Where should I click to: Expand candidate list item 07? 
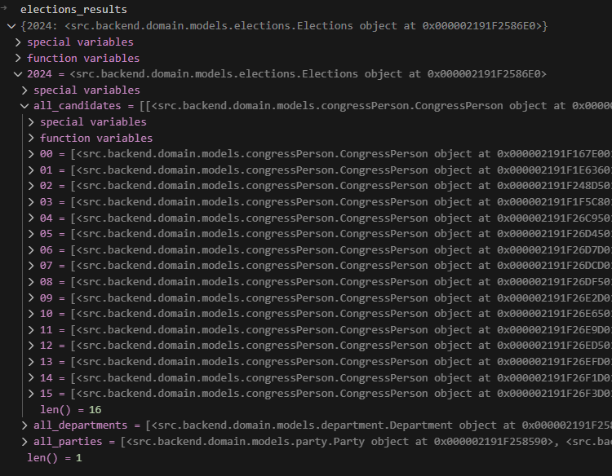[x=31, y=266]
